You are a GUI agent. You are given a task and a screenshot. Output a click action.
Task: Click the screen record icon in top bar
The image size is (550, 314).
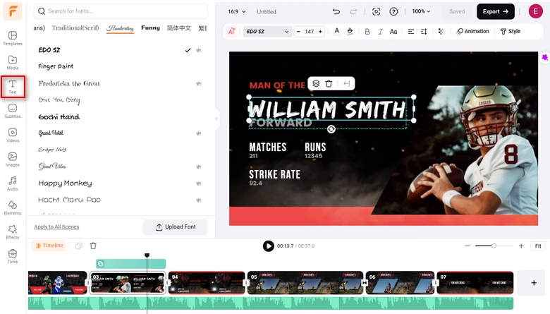pyautogui.click(x=376, y=11)
